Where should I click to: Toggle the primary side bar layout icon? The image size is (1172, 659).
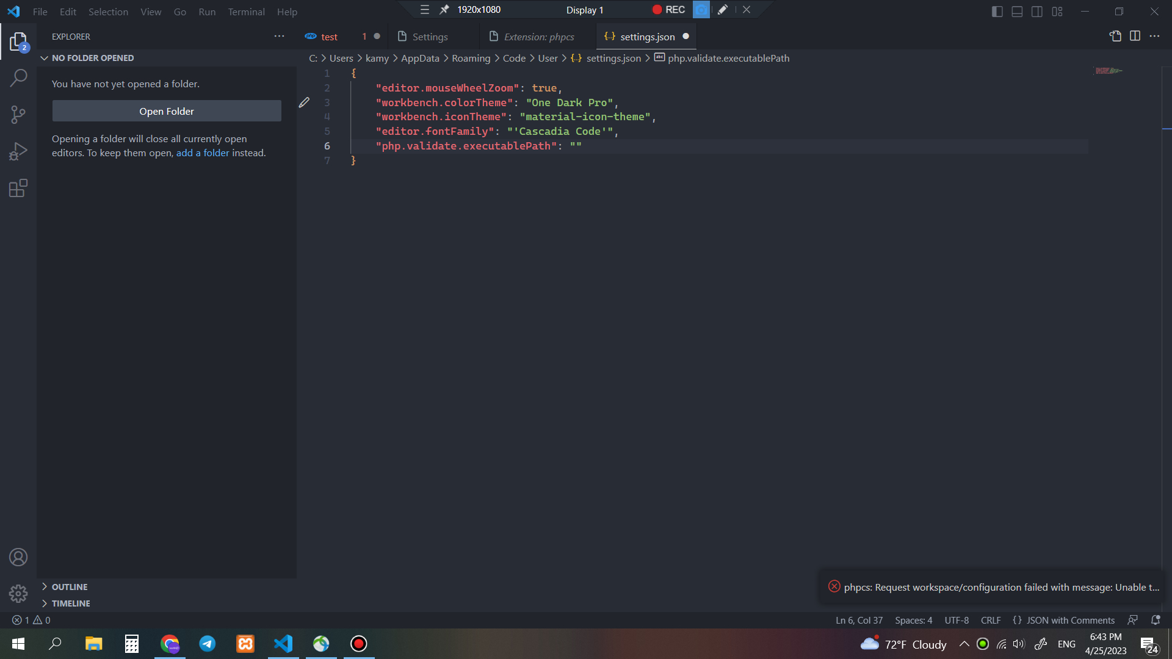click(997, 12)
